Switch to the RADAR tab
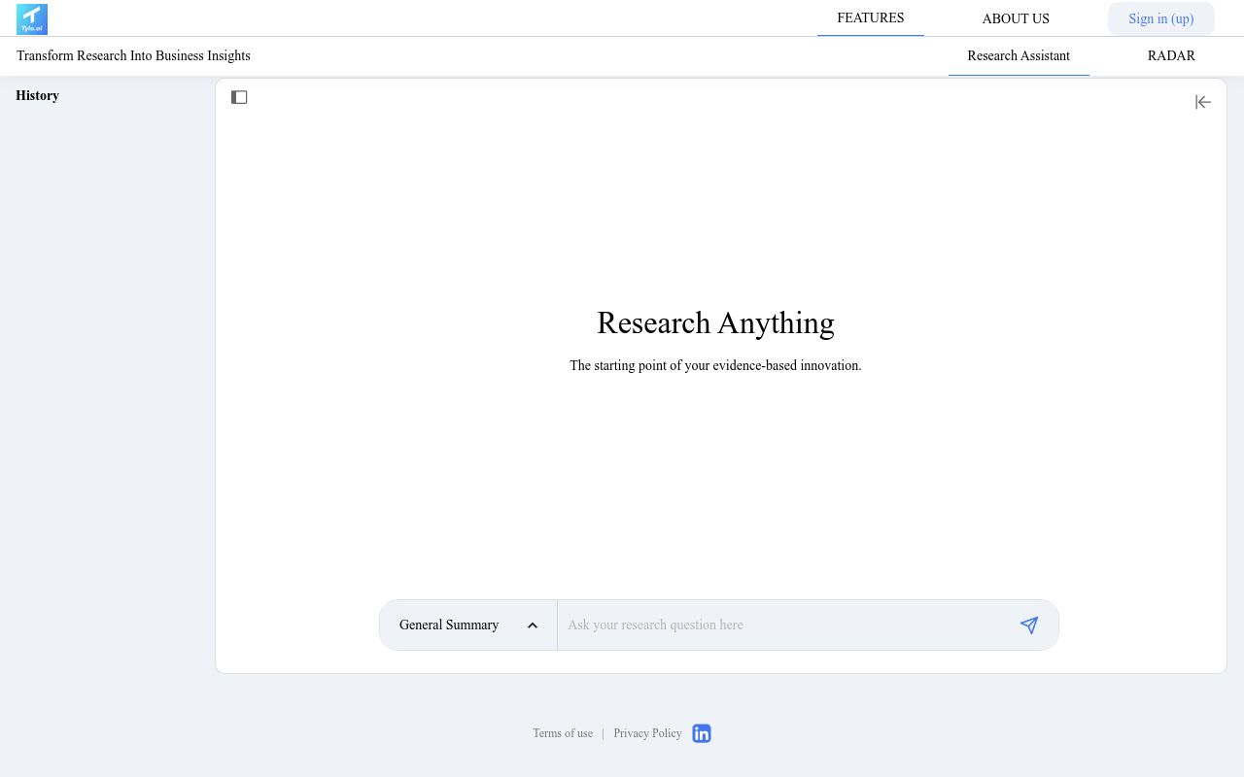 (x=1171, y=56)
